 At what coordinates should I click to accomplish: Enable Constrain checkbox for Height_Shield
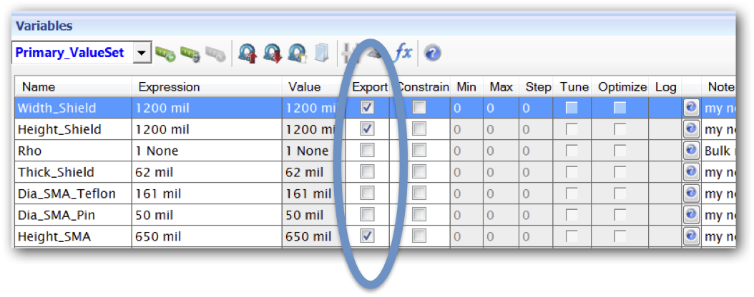(x=419, y=129)
